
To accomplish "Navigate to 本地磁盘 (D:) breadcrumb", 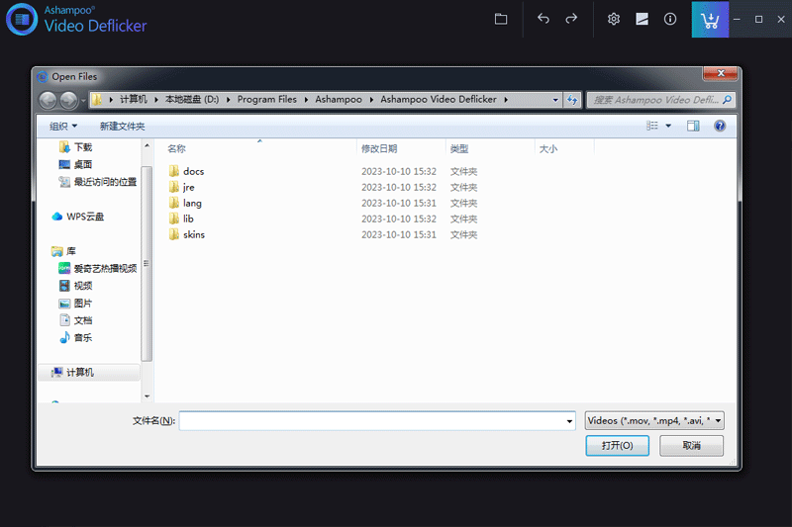I will [x=192, y=100].
